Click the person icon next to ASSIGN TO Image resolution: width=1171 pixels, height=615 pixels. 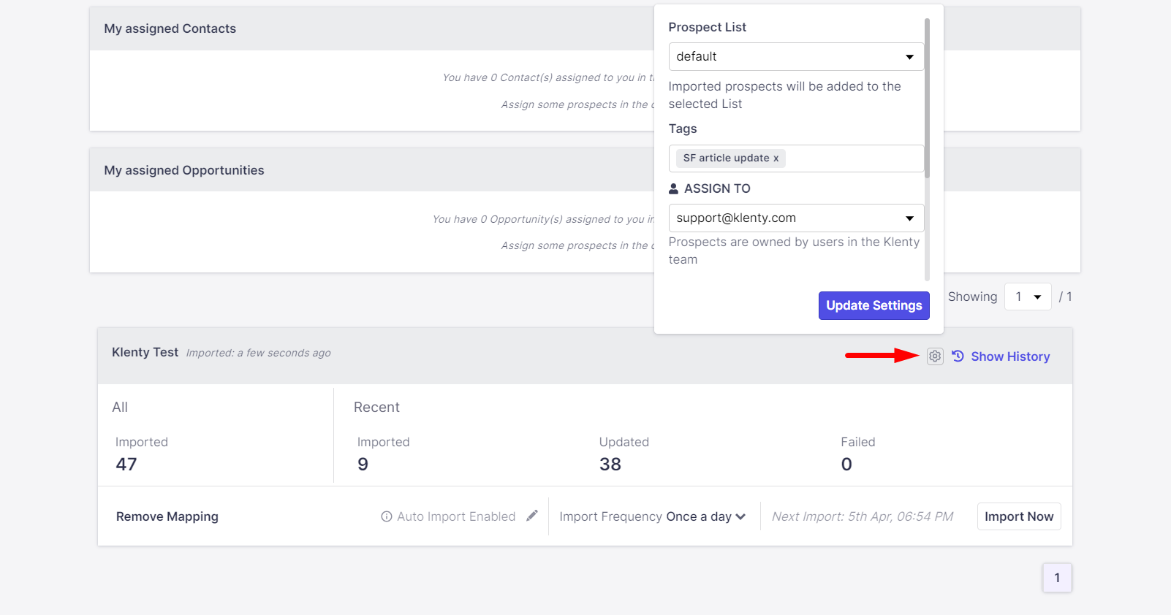coord(674,188)
